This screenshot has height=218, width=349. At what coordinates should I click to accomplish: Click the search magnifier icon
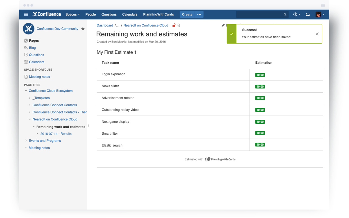pos(285,15)
